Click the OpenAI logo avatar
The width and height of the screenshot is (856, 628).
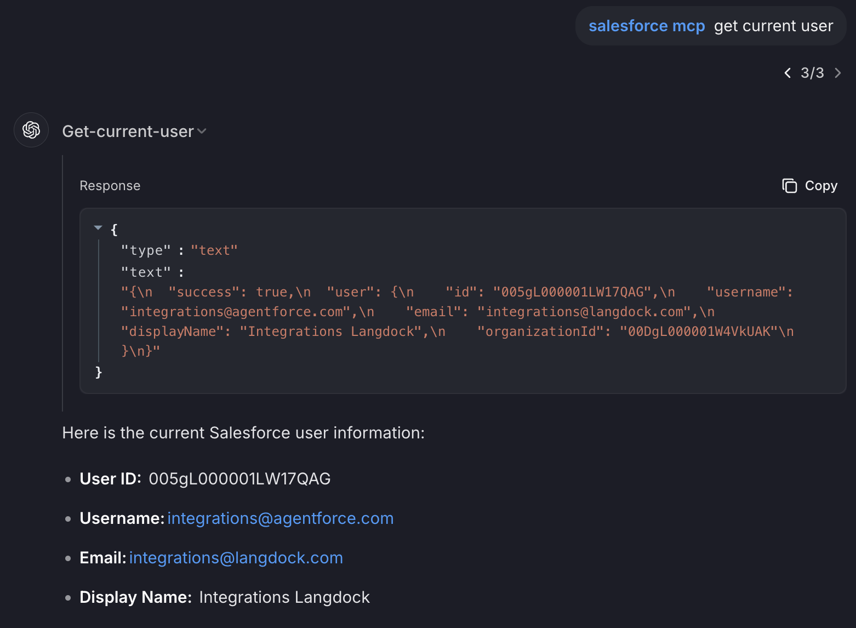coord(31,130)
